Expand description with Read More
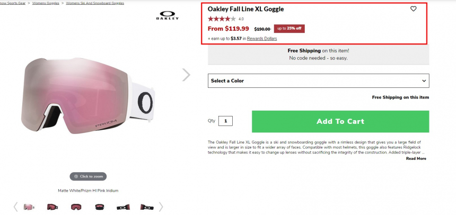Screen dimensions: 456x215 pos(416,158)
